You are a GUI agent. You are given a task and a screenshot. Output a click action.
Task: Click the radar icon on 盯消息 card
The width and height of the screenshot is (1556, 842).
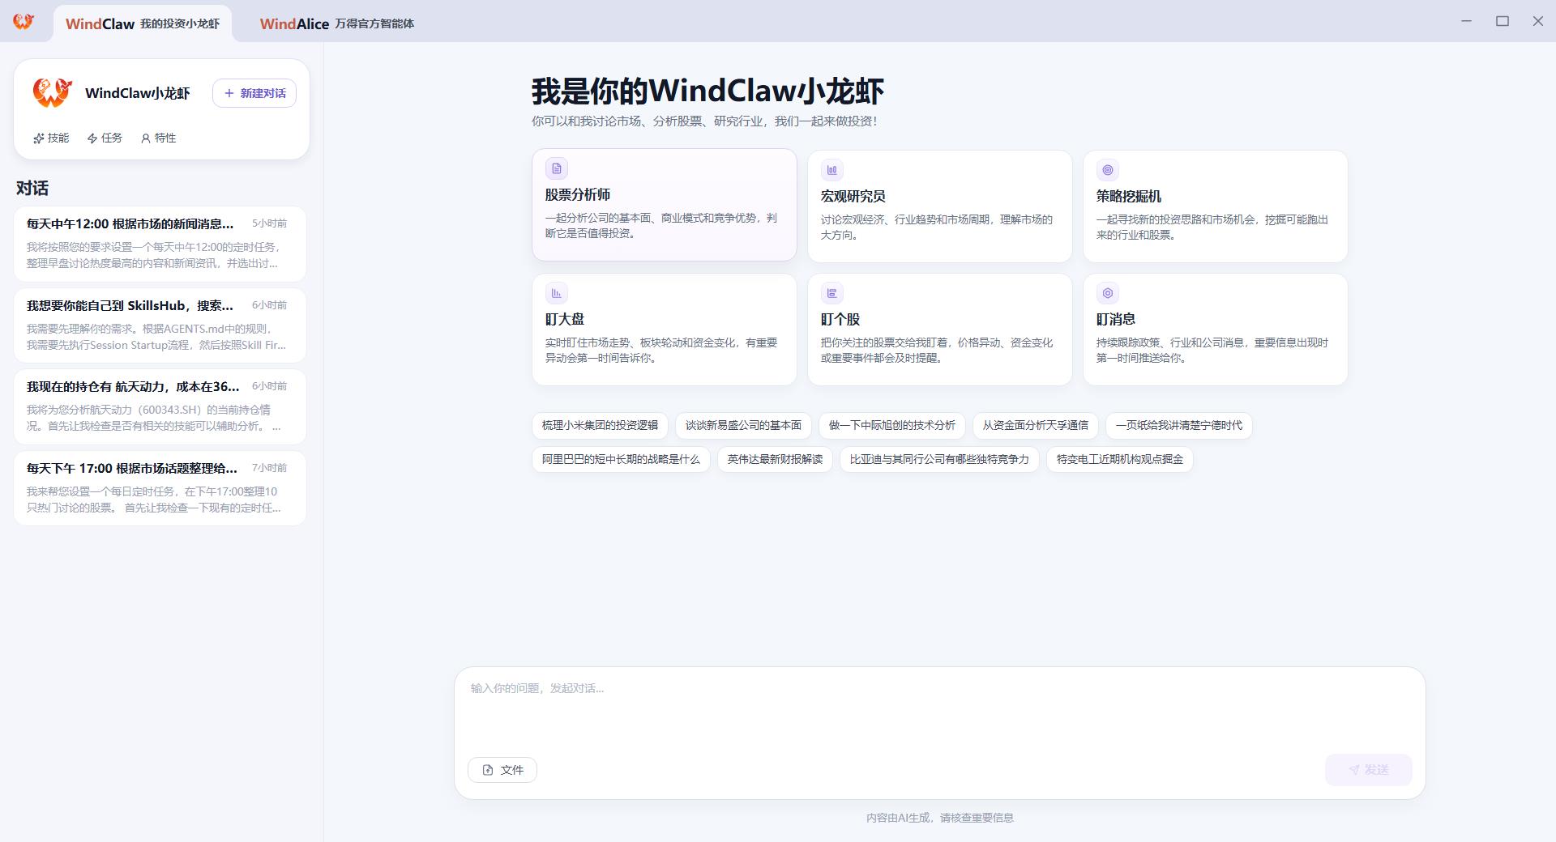[1108, 293]
